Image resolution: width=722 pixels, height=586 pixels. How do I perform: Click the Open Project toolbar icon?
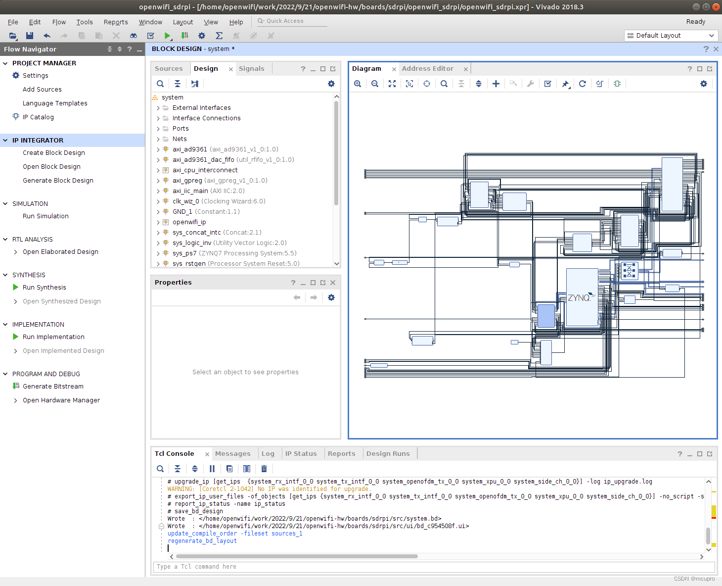pyautogui.click(x=13, y=36)
